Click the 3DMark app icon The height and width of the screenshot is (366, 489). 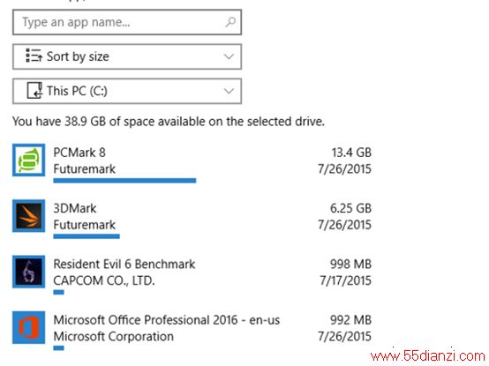click(x=29, y=216)
